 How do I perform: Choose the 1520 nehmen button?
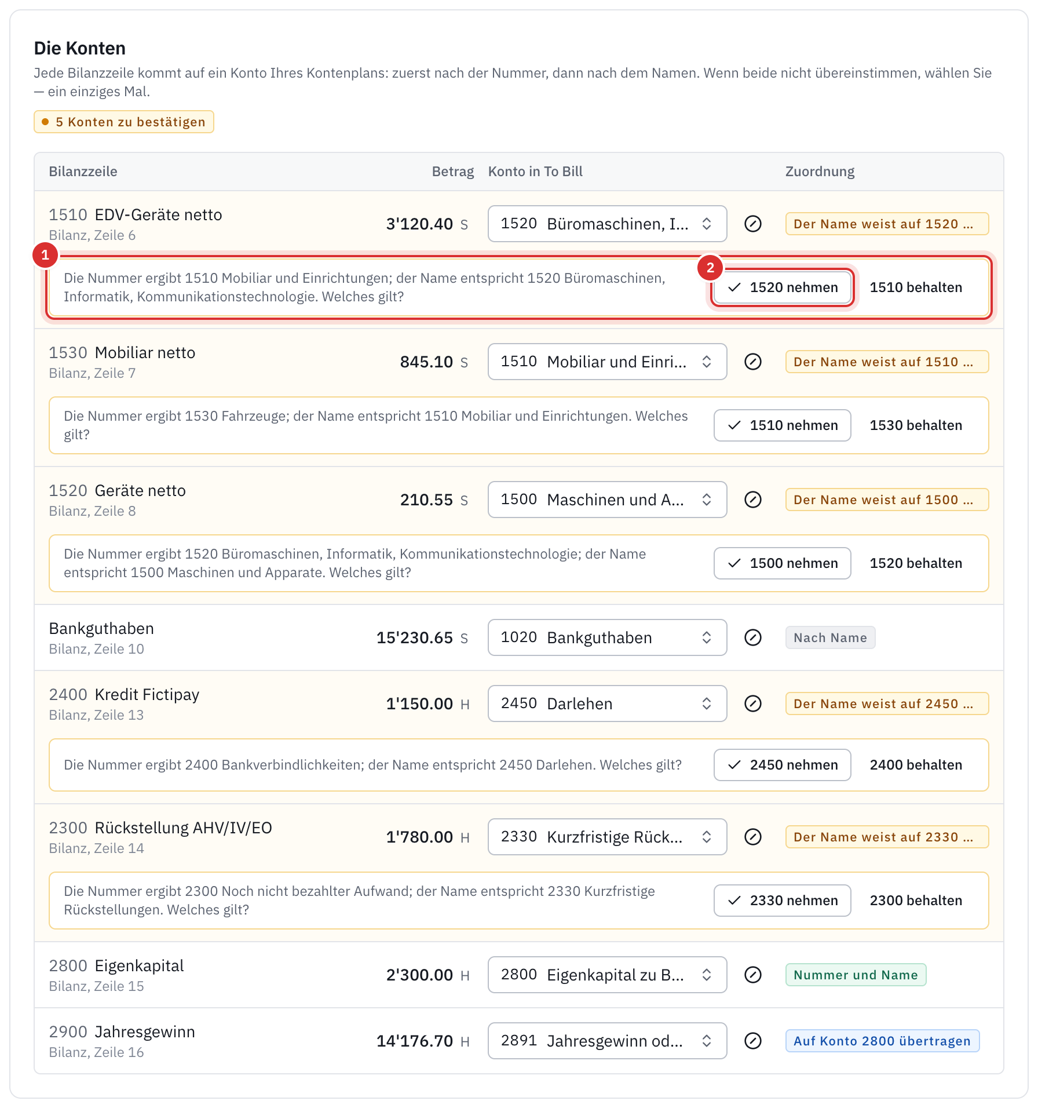tap(783, 287)
